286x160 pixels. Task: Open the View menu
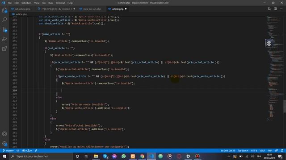(37, 3)
